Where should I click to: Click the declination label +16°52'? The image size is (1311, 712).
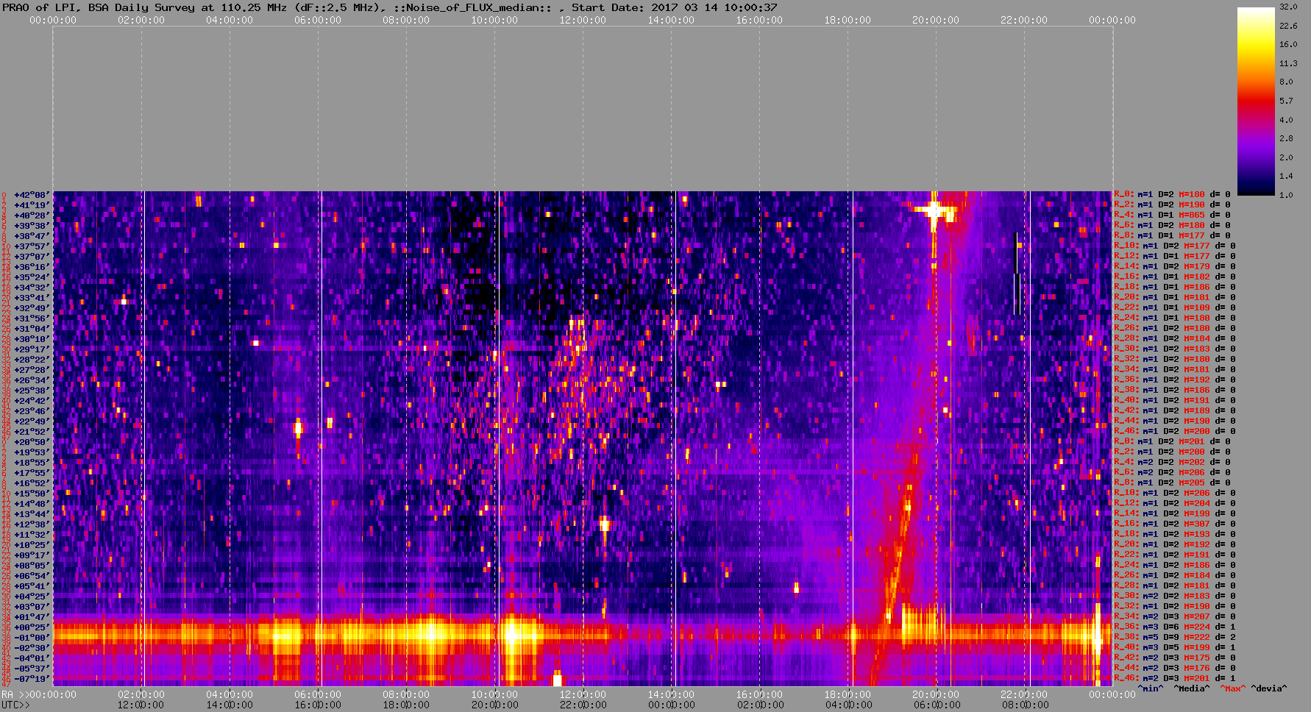32,483
